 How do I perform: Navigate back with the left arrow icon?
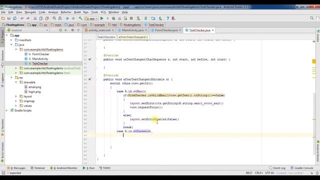[67, 18]
